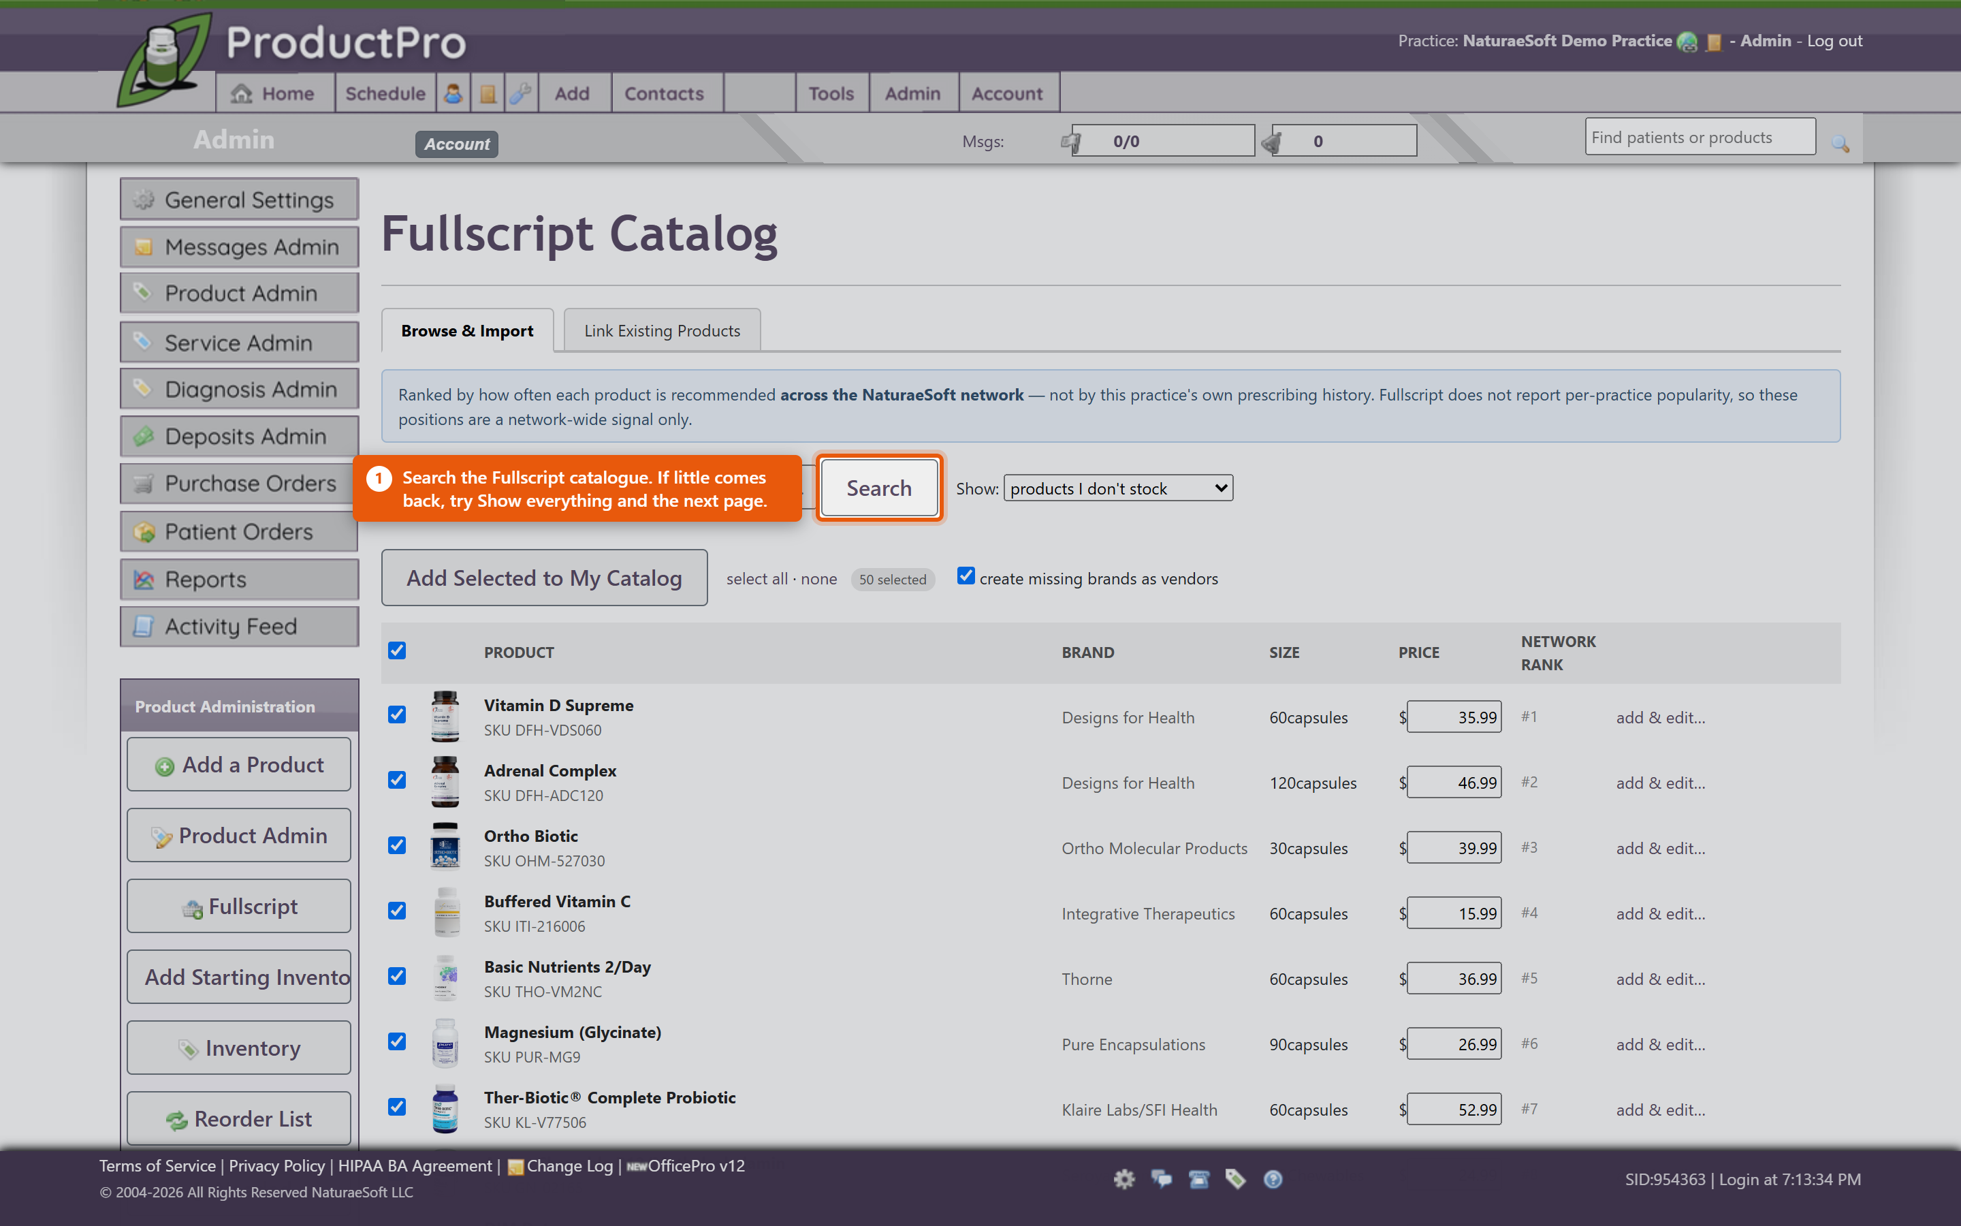Uncheck Buffered Vitamin C row checkbox

pos(397,911)
